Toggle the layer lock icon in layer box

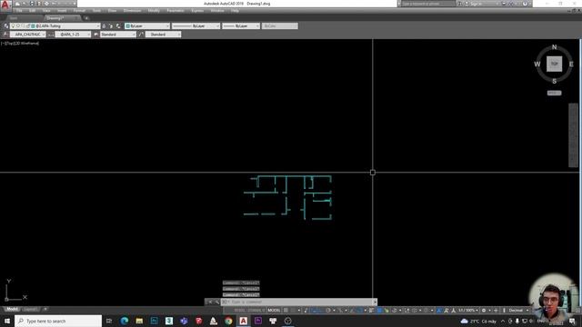27,26
